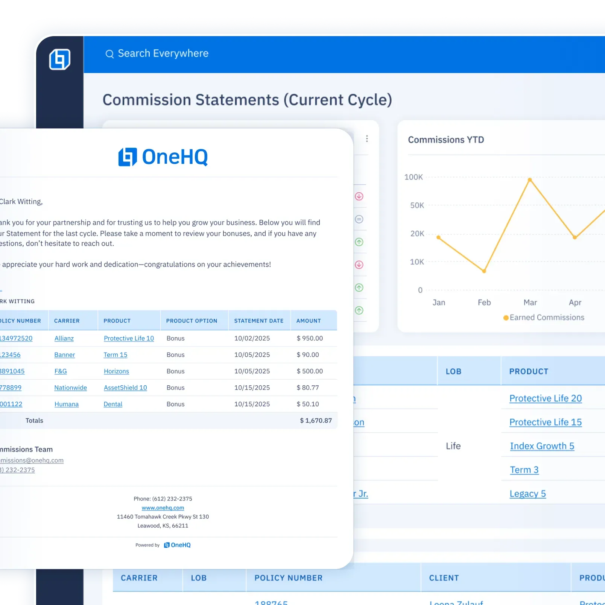Open policy number 188765
This screenshot has width=605, height=605.
(272, 602)
